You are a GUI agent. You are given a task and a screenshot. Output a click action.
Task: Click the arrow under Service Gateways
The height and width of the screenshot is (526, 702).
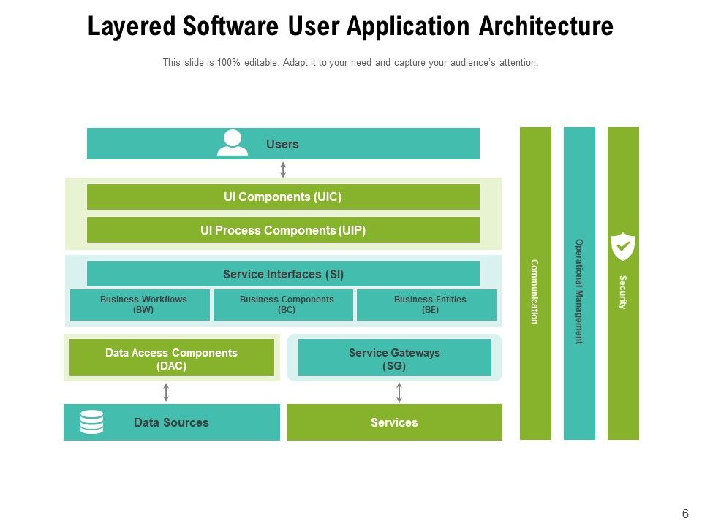[399, 392]
